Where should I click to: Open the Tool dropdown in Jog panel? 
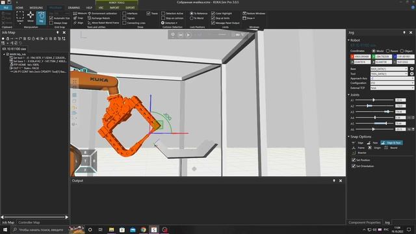click(x=389, y=73)
